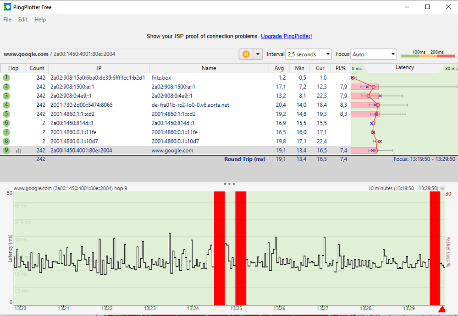Open the File menu
Image resolution: width=458 pixels, height=316 pixels.
7,20
